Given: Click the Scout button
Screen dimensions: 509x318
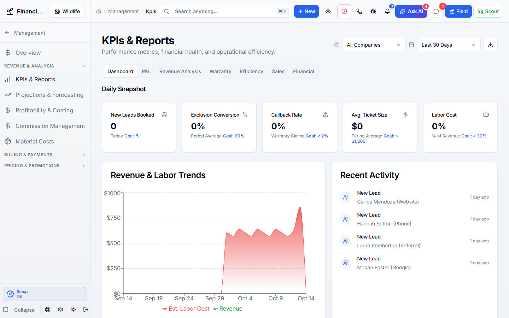Looking at the screenshot, I should coord(488,11).
